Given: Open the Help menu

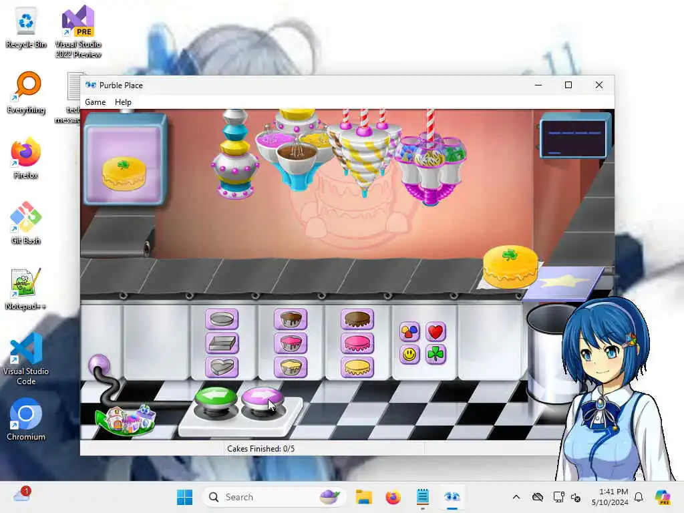Looking at the screenshot, I should (123, 102).
